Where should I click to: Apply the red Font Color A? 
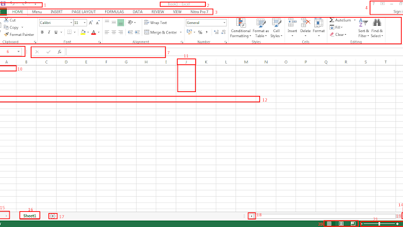click(94, 32)
